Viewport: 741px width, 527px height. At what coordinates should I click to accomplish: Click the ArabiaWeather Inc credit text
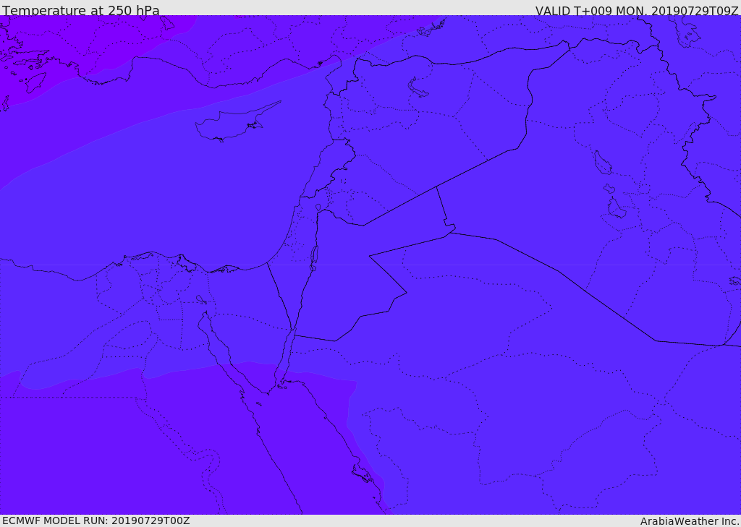pos(690,521)
